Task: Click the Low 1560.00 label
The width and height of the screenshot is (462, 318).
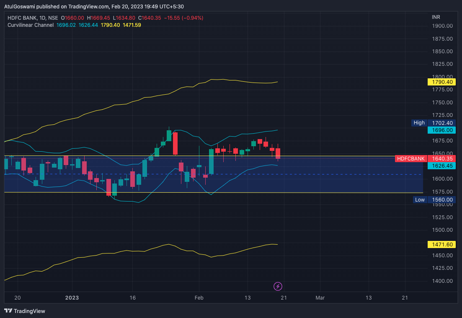Action: pyautogui.click(x=434, y=199)
